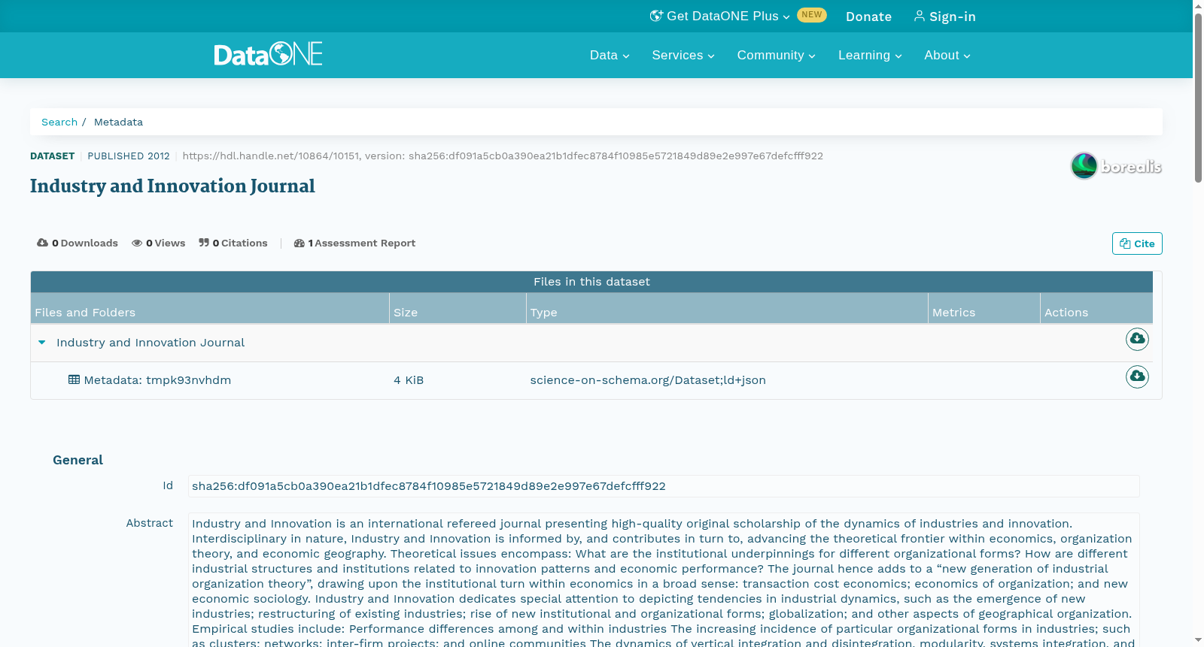Click the Sign-in link

pos(944,17)
